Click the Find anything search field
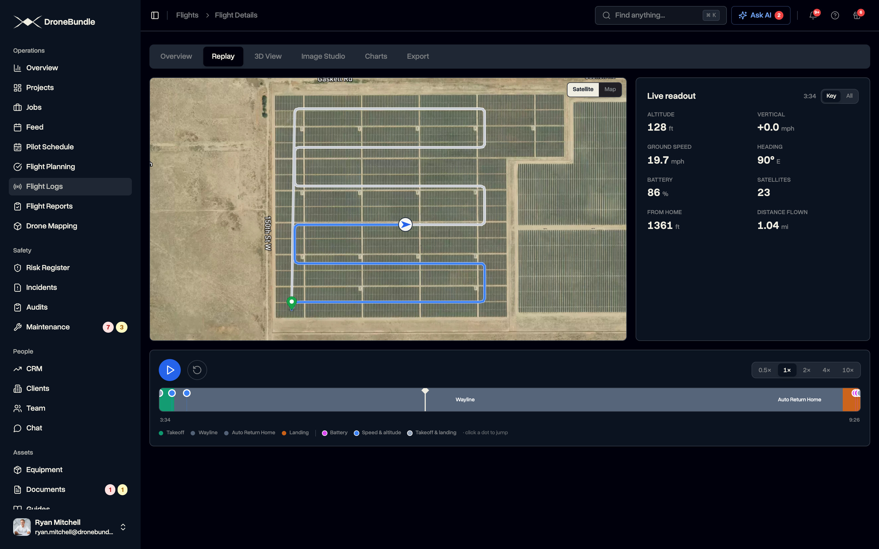This screenshot has width=879, height=549. [x=660, y=15]
